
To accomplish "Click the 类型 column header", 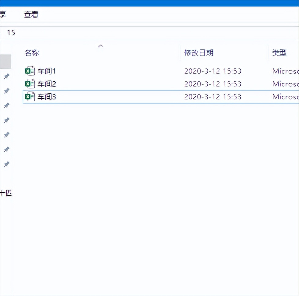I will point(279,53).
